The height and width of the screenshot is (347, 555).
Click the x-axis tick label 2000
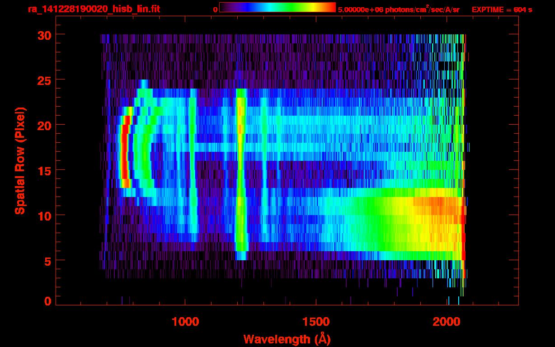[x=447, y=322]
